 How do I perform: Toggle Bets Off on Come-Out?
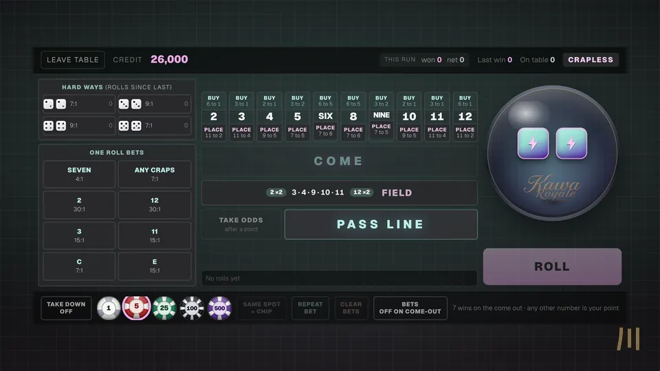pos(410,308)
